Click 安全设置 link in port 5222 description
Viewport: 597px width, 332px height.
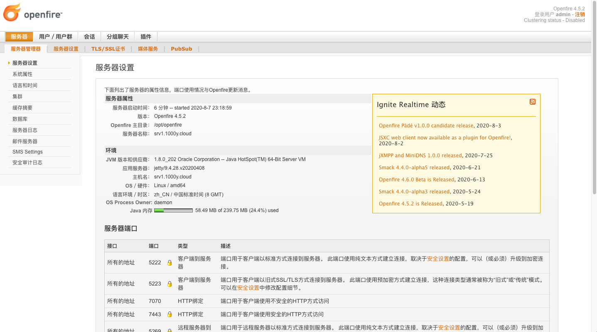(438, 259)
